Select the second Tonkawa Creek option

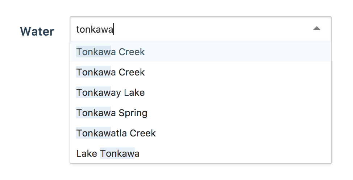click(x=111, y=72)
